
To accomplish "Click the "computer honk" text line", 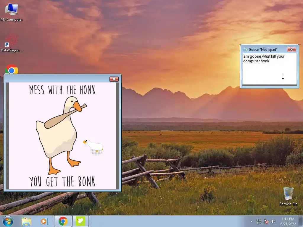I will [x=256, y=61].
